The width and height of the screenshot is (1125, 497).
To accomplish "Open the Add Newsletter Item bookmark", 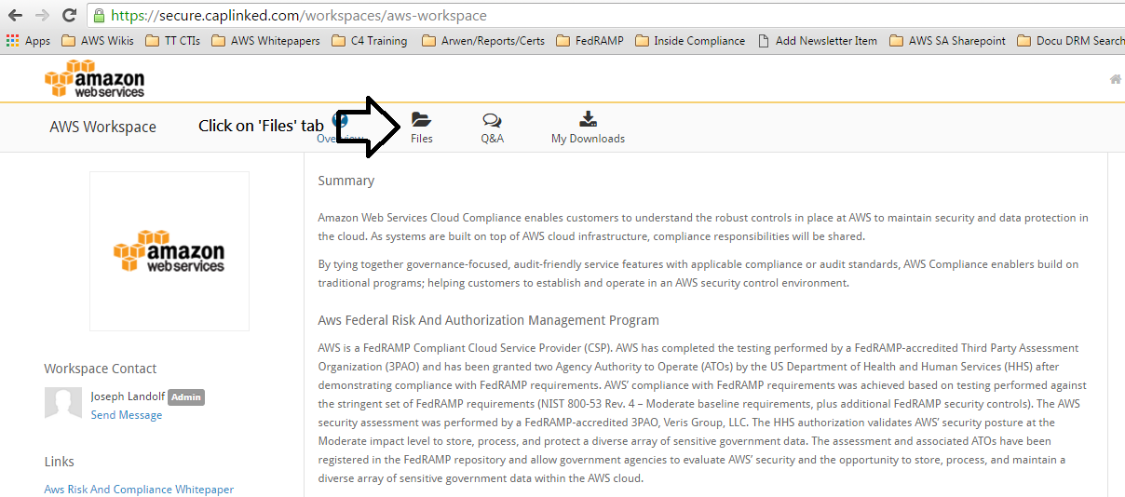I will [818, 41].
